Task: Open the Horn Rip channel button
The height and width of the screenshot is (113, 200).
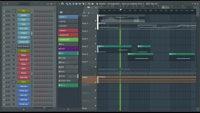Action: [x=24, y=95]
